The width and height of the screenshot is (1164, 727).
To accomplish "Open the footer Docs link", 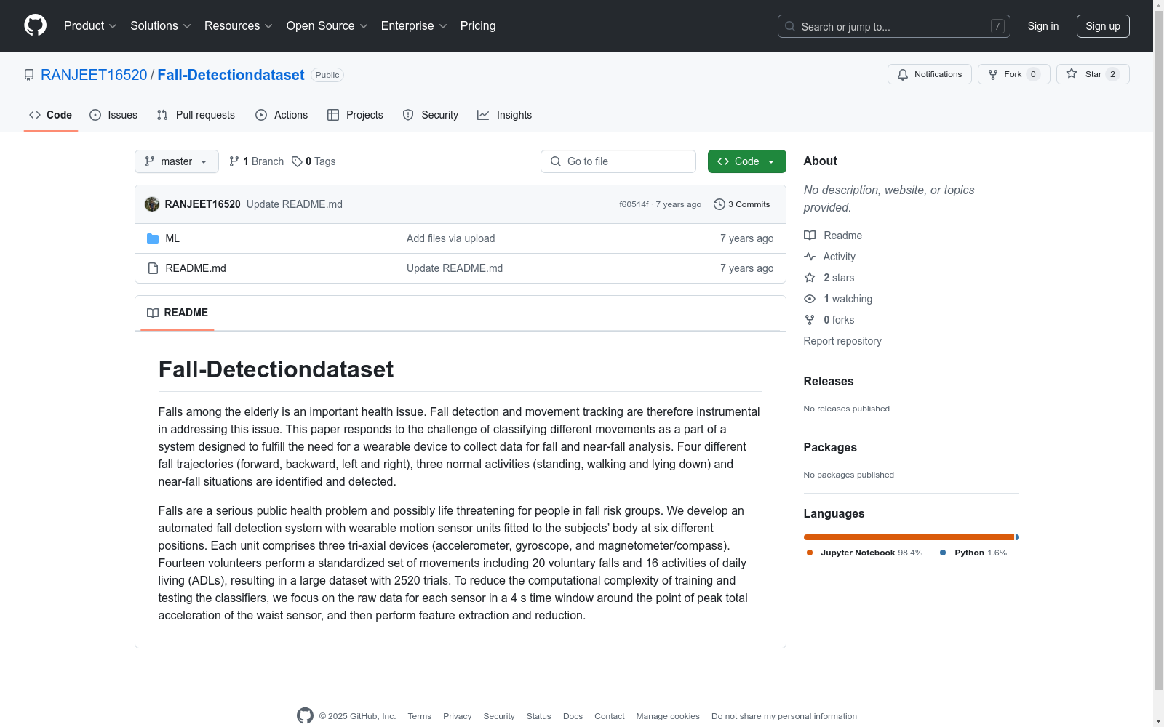I will [x=573, y=716].
